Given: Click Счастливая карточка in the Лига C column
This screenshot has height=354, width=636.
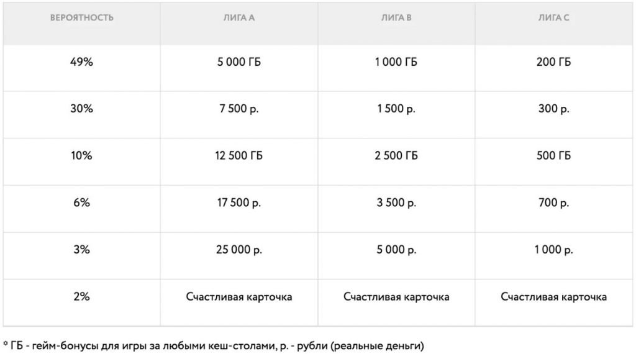Looking at the screenshot, I should pos(553,297).
